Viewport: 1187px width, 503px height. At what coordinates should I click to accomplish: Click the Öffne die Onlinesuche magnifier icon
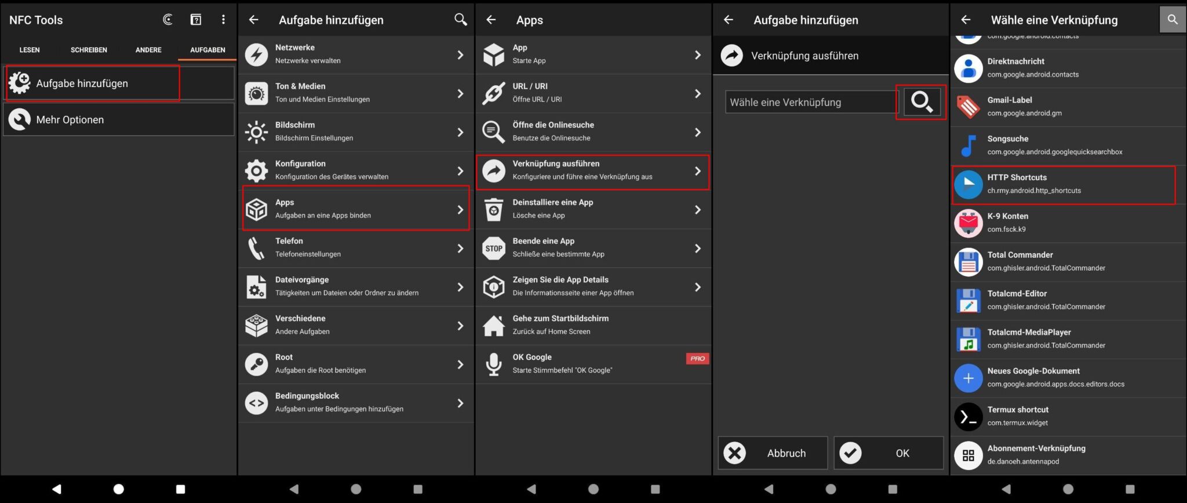tap(494, 132)
